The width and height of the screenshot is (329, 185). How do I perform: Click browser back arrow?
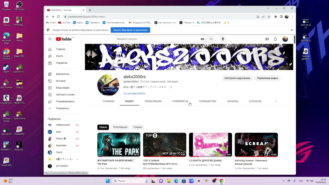tap(47, 17)
